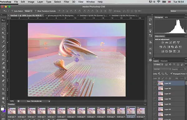Select the Path Selection tool

3,89
